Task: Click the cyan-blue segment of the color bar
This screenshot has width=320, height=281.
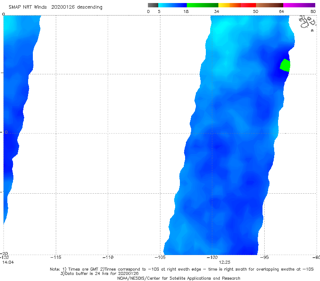Action: click(173, 5)
